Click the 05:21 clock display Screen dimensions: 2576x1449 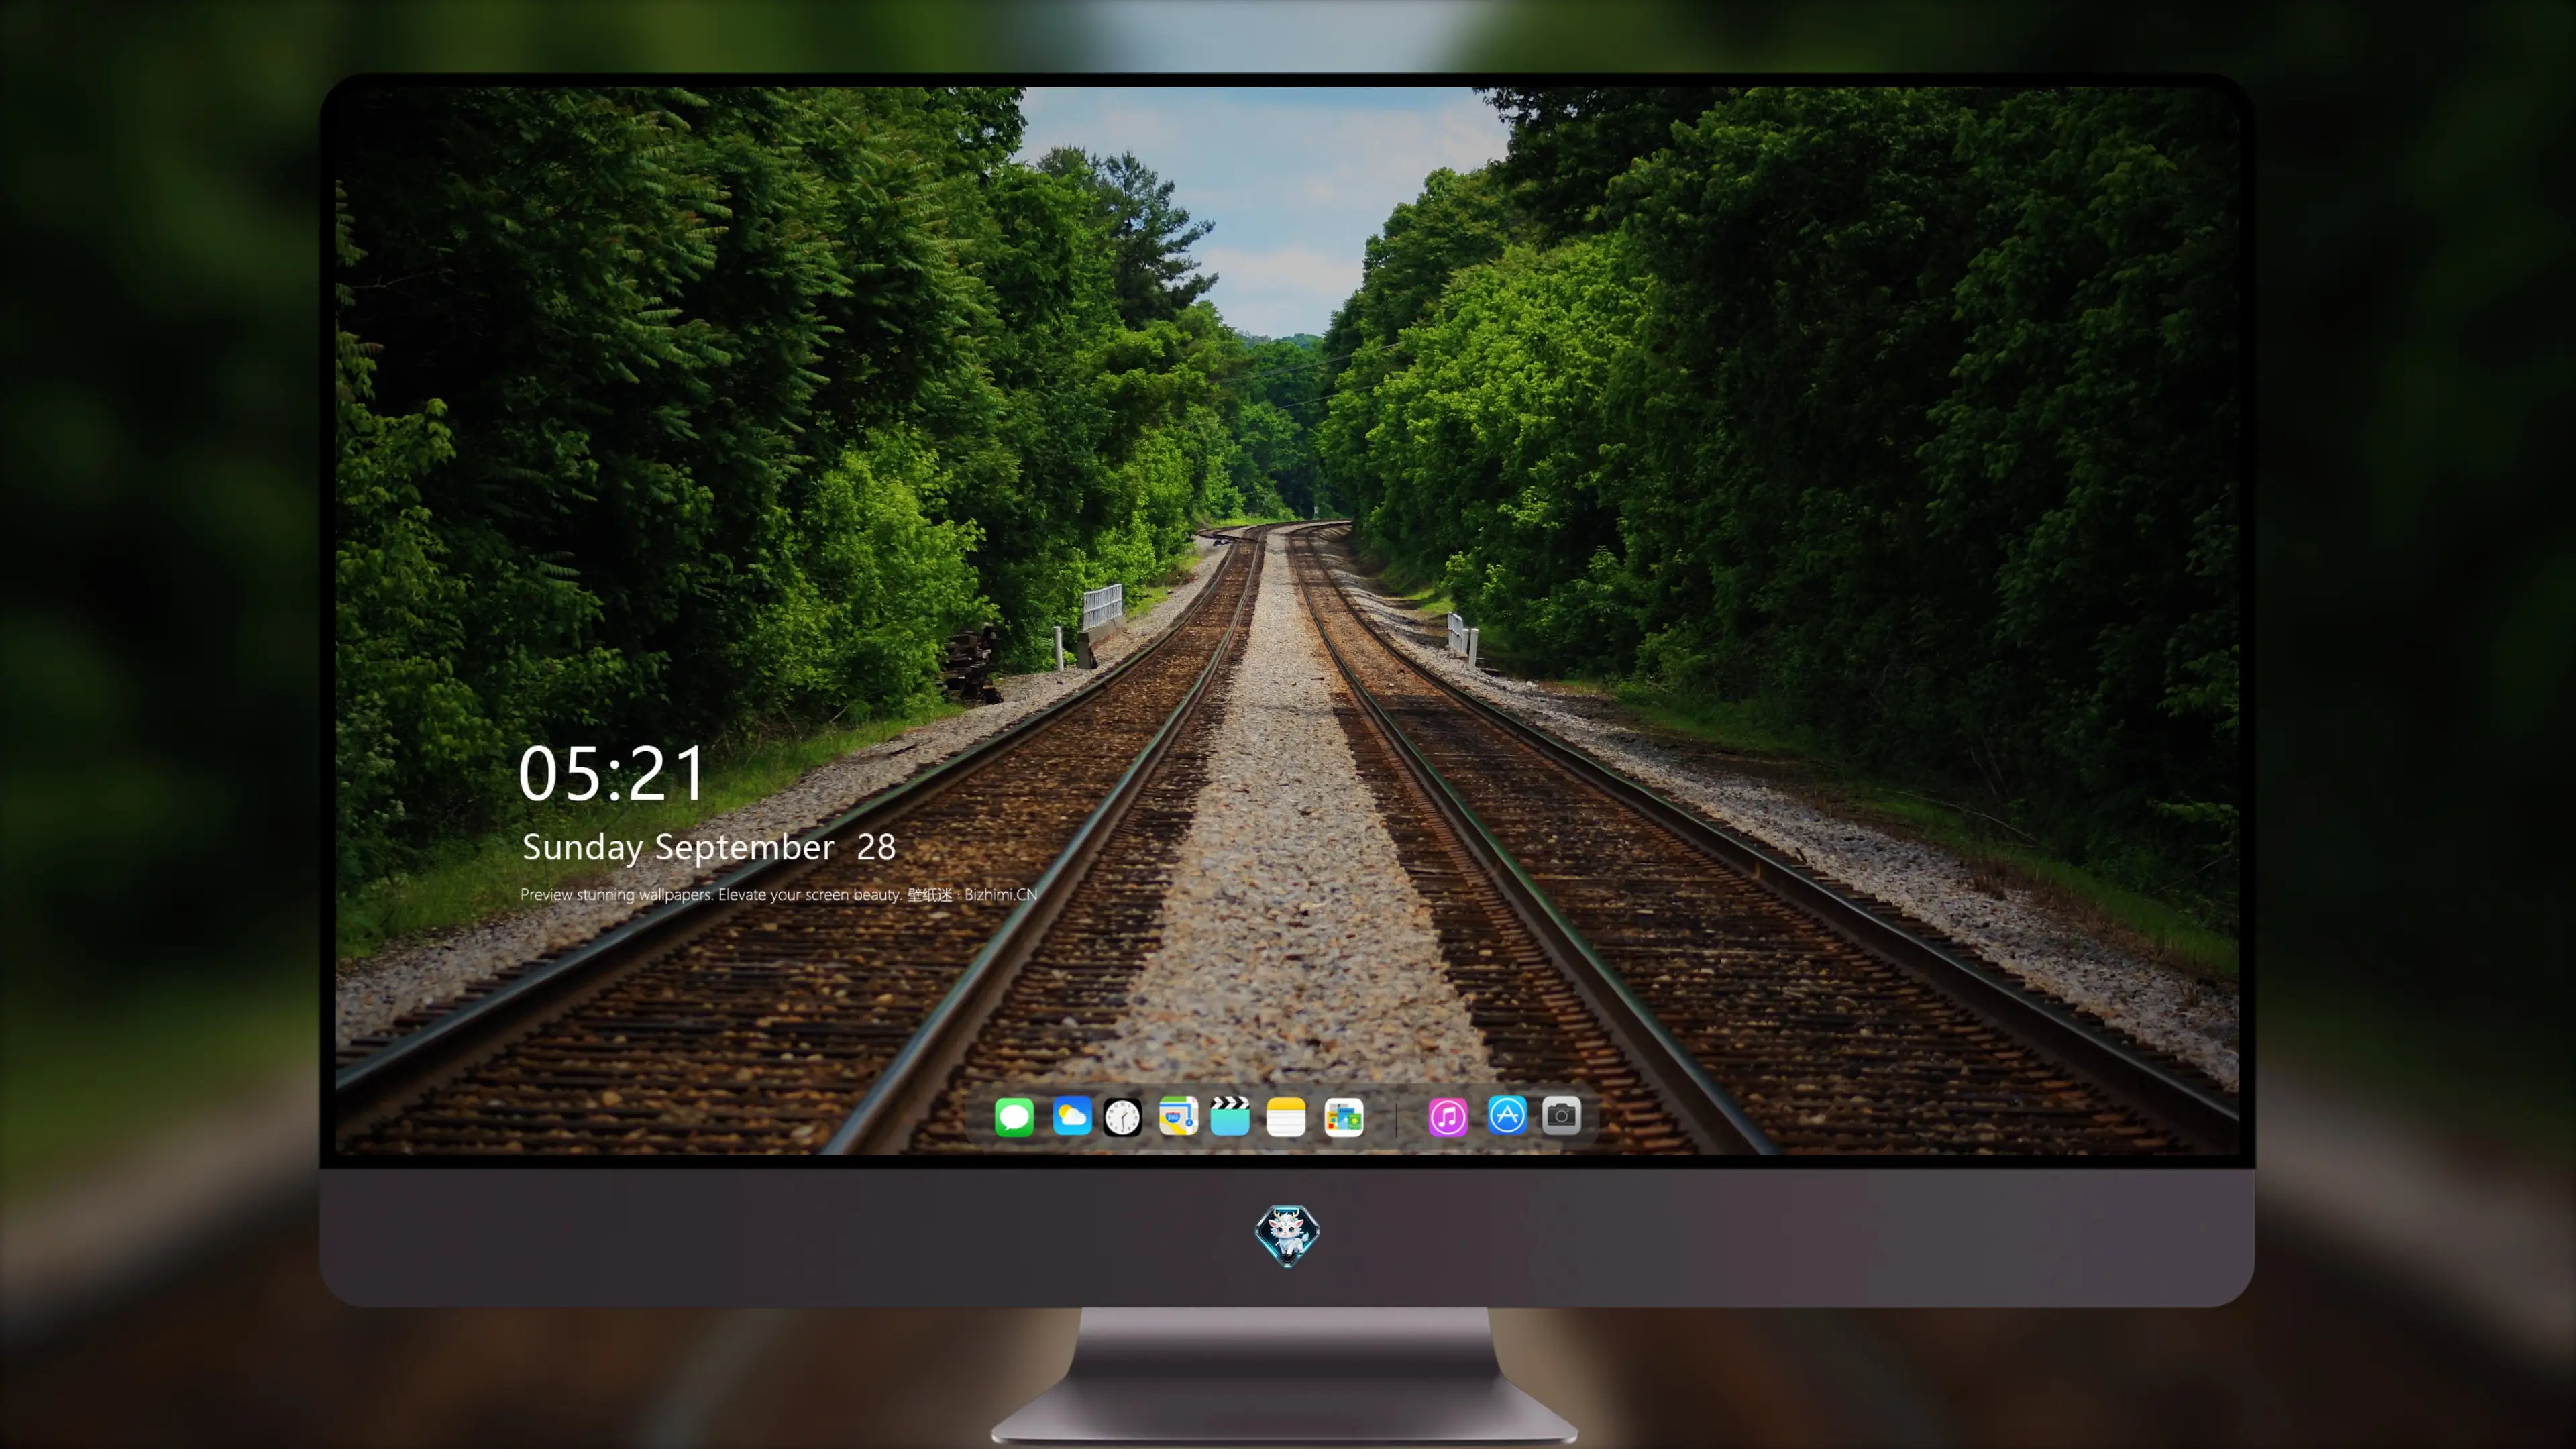point(612,773)
